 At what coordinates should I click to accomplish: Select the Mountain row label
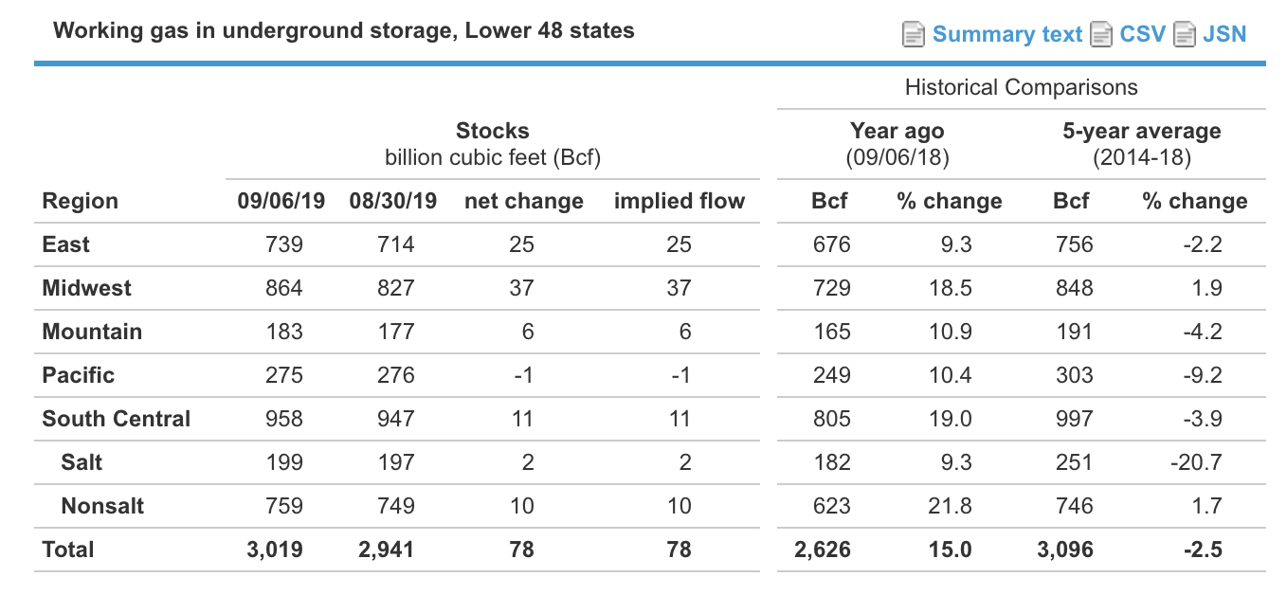90,332
